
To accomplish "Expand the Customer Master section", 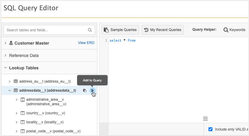I will (5, 43).
